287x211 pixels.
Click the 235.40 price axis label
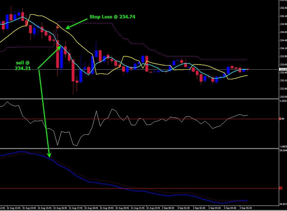click(x=283, y=8)
